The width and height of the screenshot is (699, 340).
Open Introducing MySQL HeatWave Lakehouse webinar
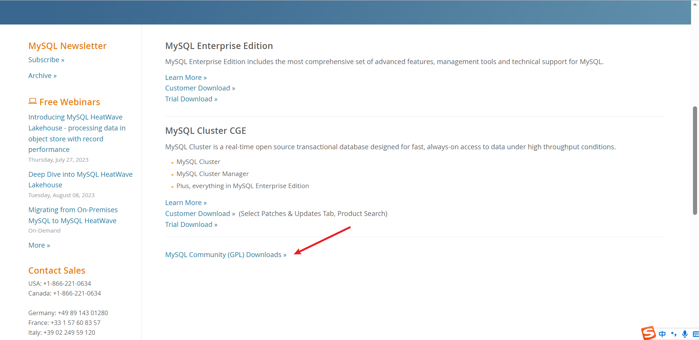click(77, 133)
